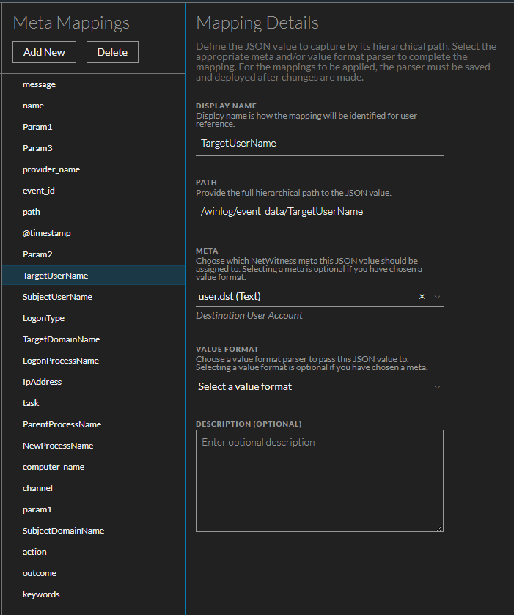Screen dimensions: 514x615
Task: Click into the Path input field
Action: [319, 212]
